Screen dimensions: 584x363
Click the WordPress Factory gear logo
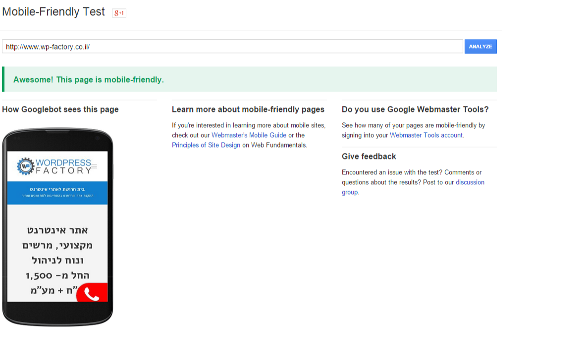point(25,166)
